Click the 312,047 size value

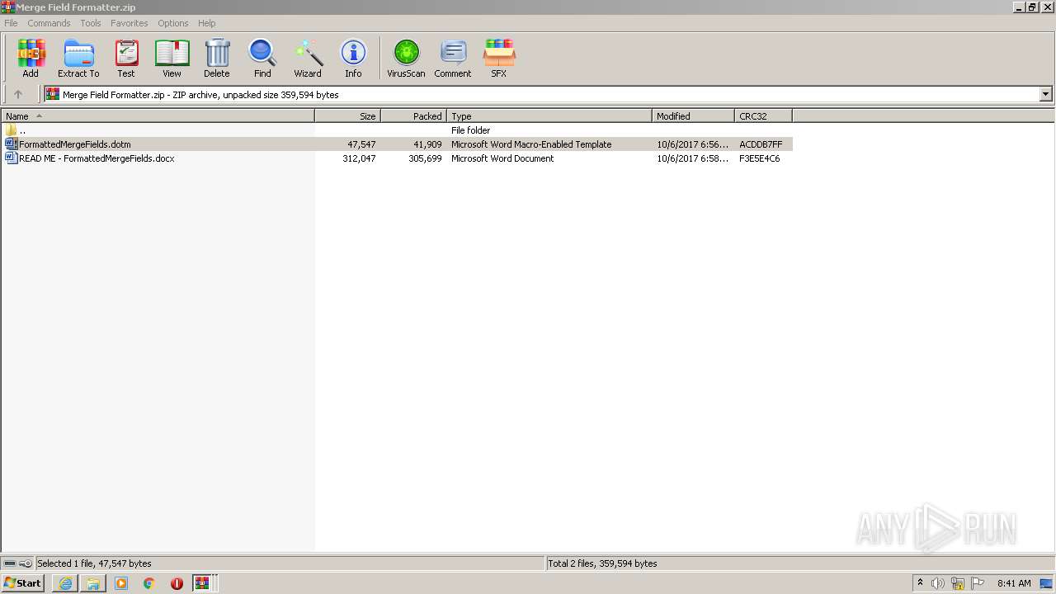point(359,158)
